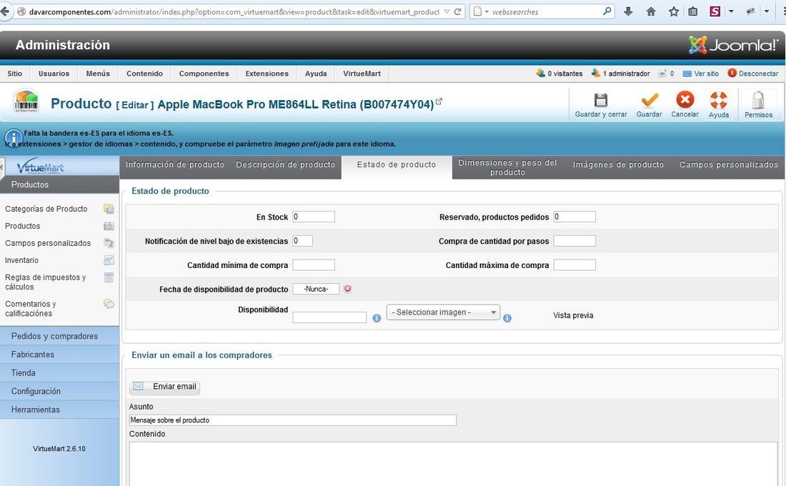Image resolution: width=786 pixels, height=486 pixels.
Task: Click the info icon next to the Seleccionar imagen dropdown
Action: tap(507, 318)
